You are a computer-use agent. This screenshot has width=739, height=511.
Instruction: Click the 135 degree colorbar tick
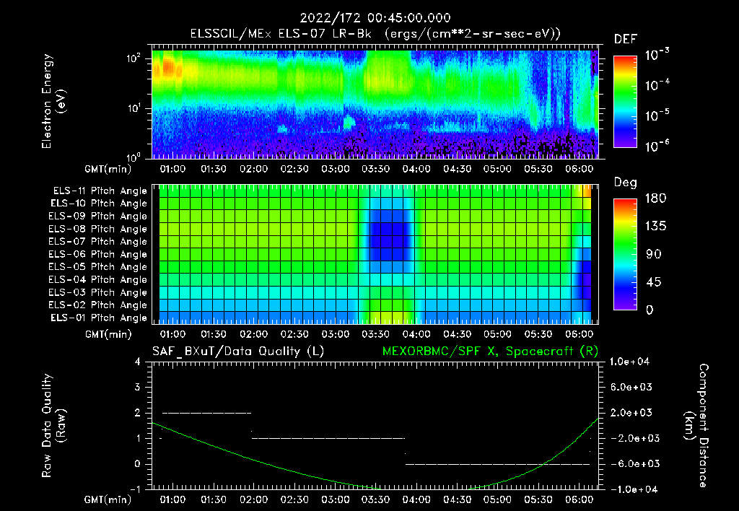coord(655,226)
